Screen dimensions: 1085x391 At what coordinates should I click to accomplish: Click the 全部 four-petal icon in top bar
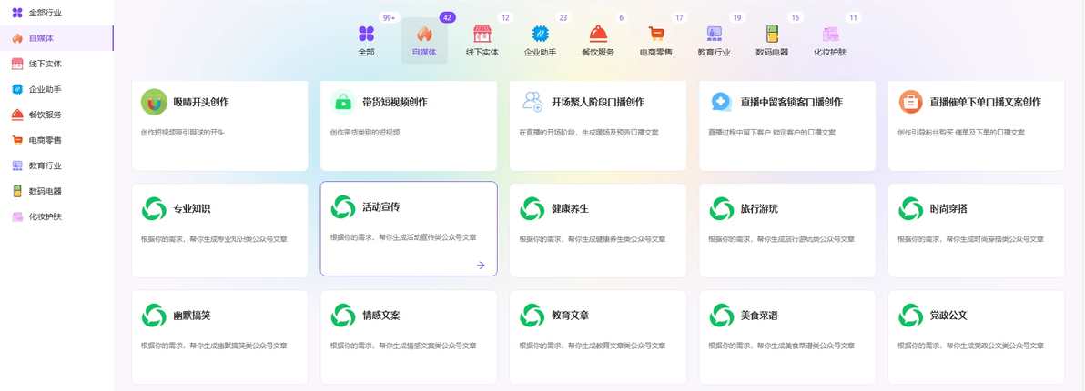click(366, 33)
